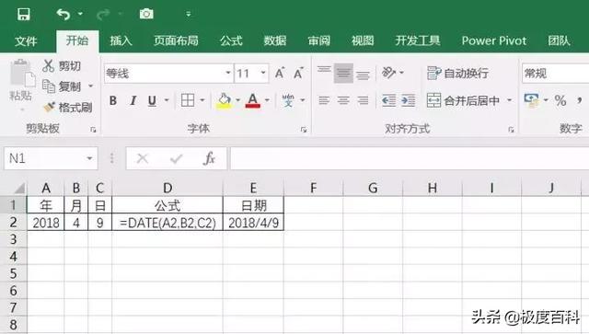Click the borders icon
The height and width of the screenshot is (334, 589).
188,100
